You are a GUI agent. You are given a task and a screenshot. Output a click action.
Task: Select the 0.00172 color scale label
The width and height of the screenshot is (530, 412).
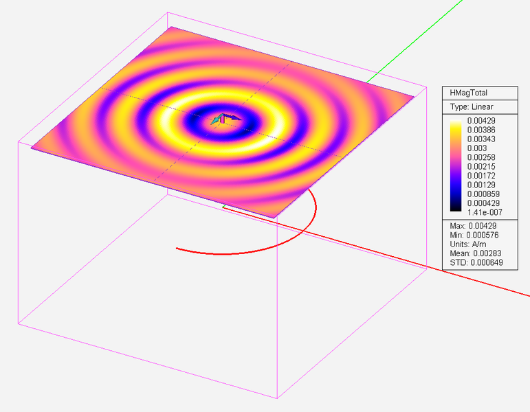[x=481, y=176]
